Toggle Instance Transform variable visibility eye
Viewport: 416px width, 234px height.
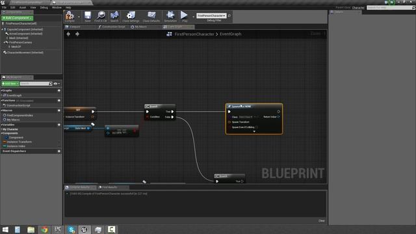tap(59, 142)
